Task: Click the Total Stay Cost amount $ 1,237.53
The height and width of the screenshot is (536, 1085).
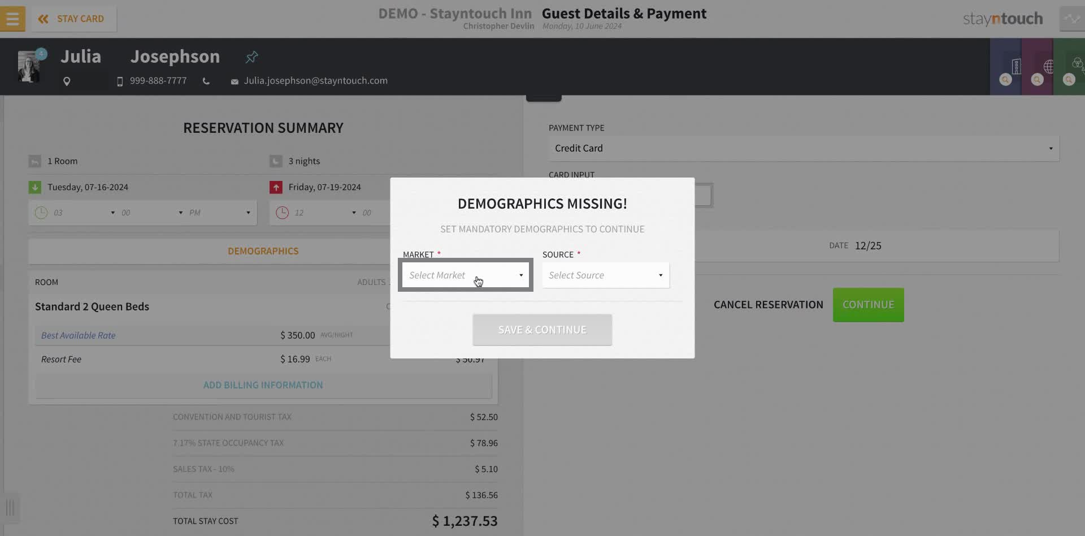Action: [465, 521]
